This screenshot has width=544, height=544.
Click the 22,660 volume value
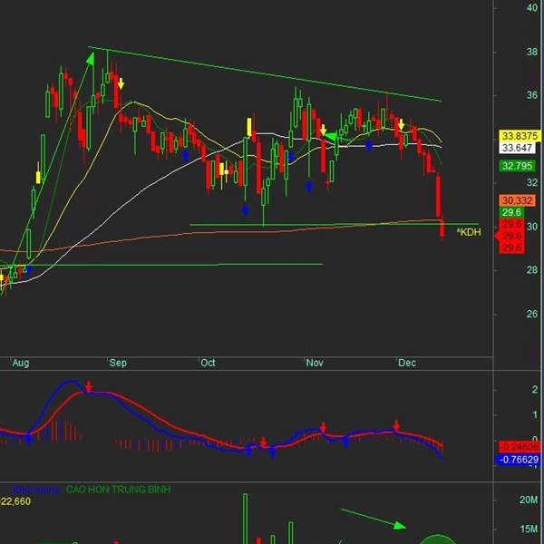[x=15, y=501]
